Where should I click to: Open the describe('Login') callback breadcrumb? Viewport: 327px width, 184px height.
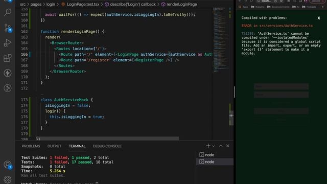pos(130,5)
